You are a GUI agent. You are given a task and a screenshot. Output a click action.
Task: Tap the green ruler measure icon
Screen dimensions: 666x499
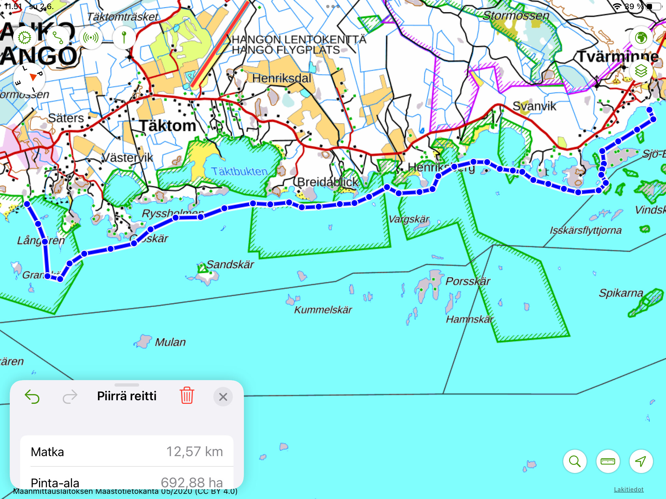608,461
